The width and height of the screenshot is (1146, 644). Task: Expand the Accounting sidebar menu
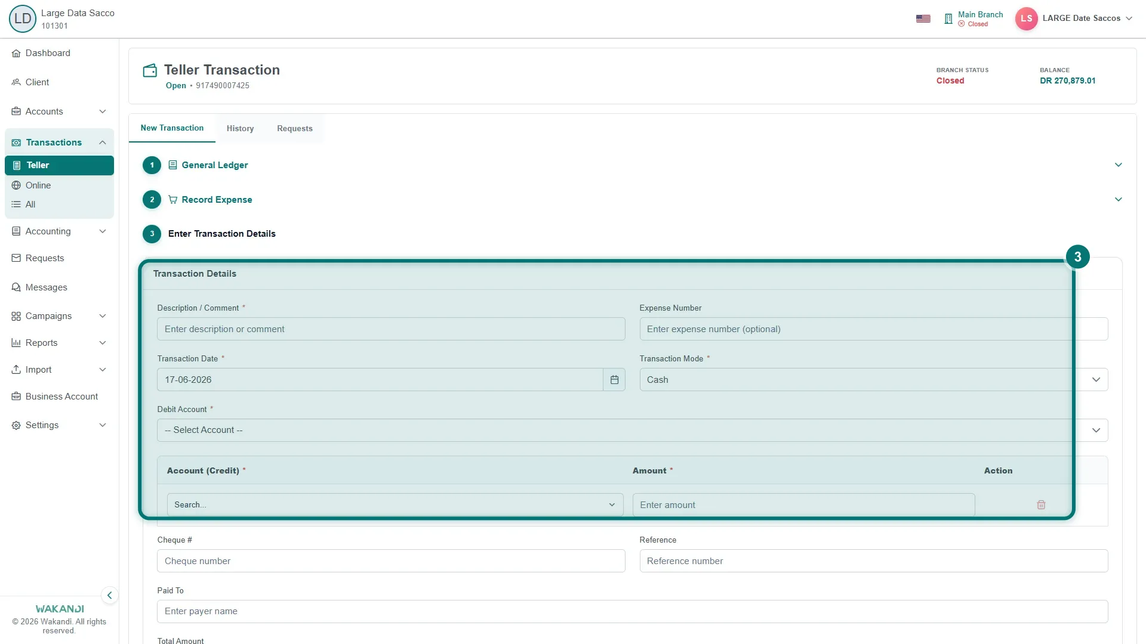103,231
